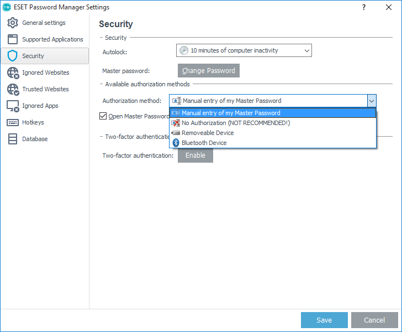Select the Security section label
Viewport: 402px width, 332px height.
pyautogui.click(x=33, y=56)
